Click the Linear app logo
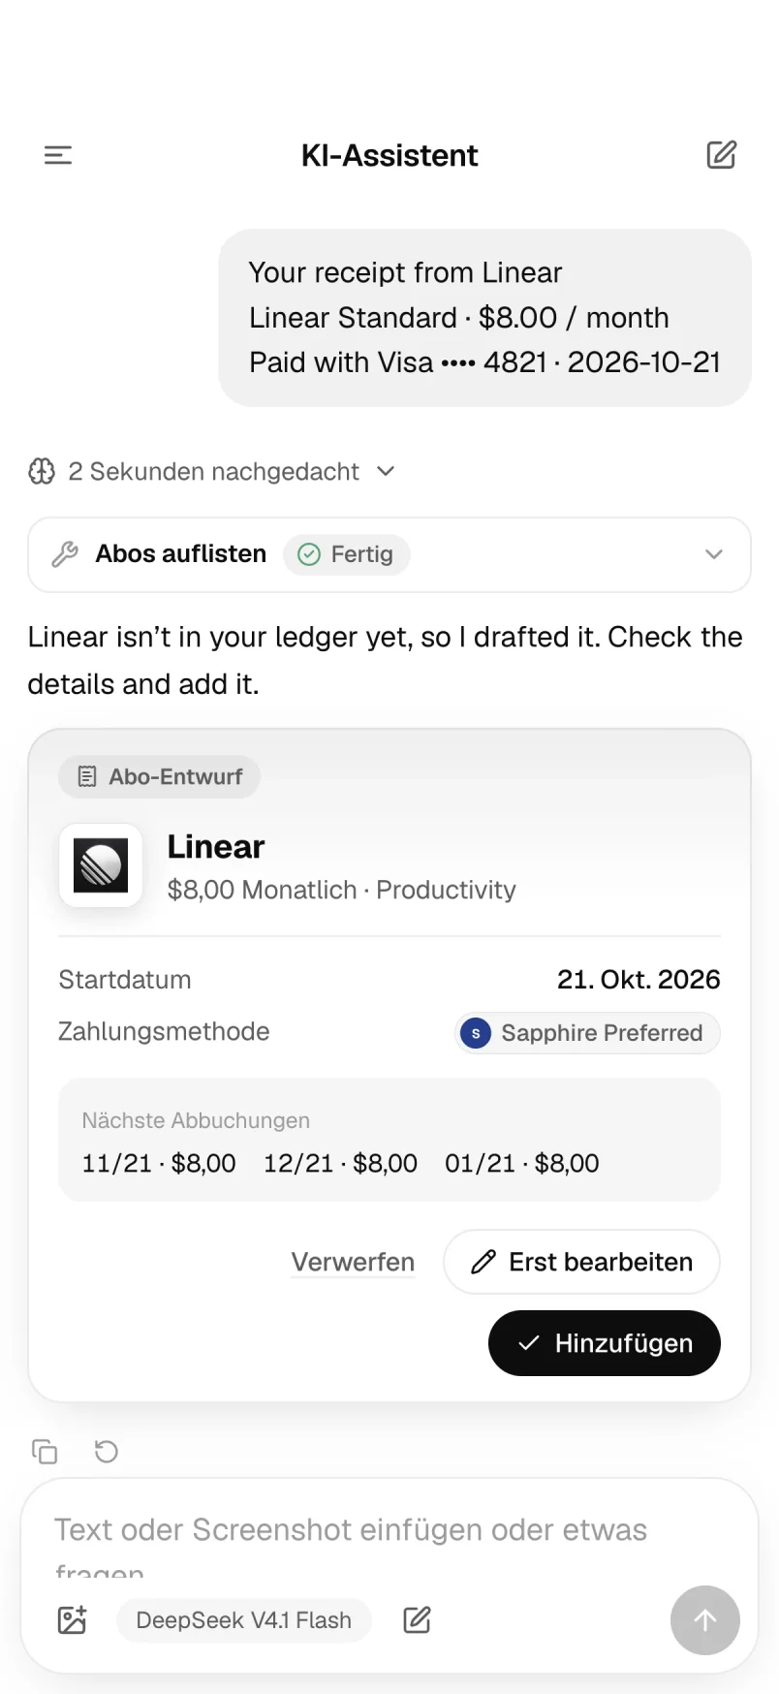 click(x=101, y=865)
